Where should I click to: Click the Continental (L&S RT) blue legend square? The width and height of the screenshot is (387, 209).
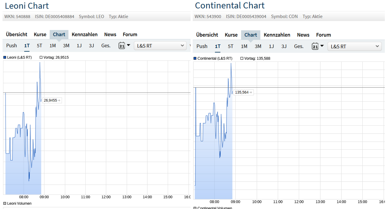coord(195,58)
